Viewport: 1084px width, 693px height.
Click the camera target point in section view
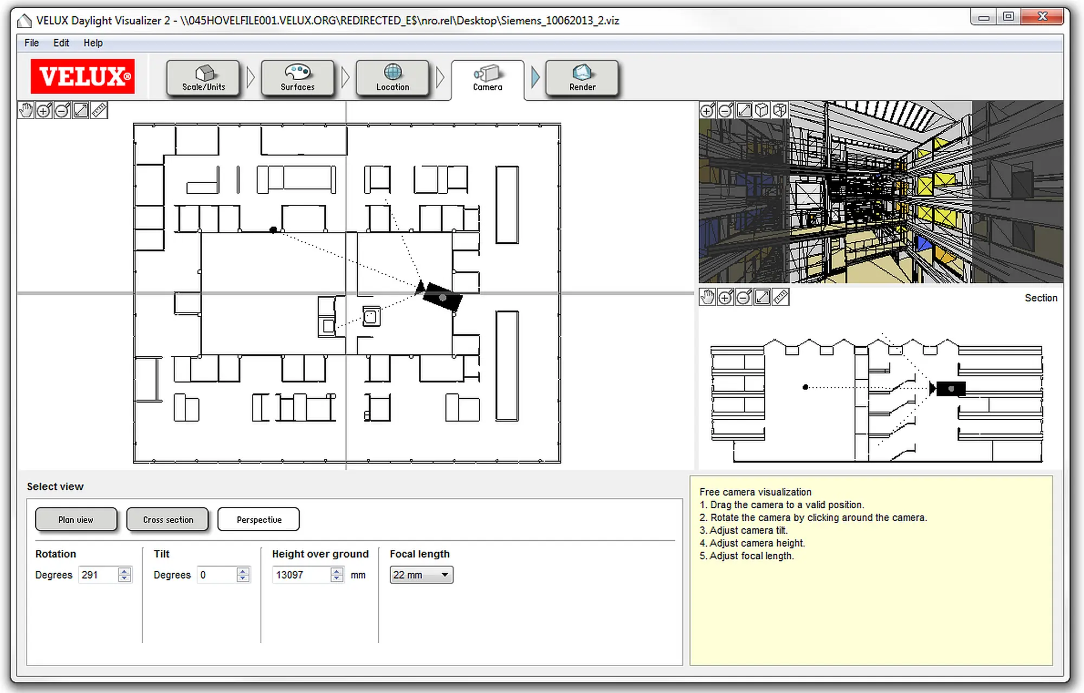point(805,387)
